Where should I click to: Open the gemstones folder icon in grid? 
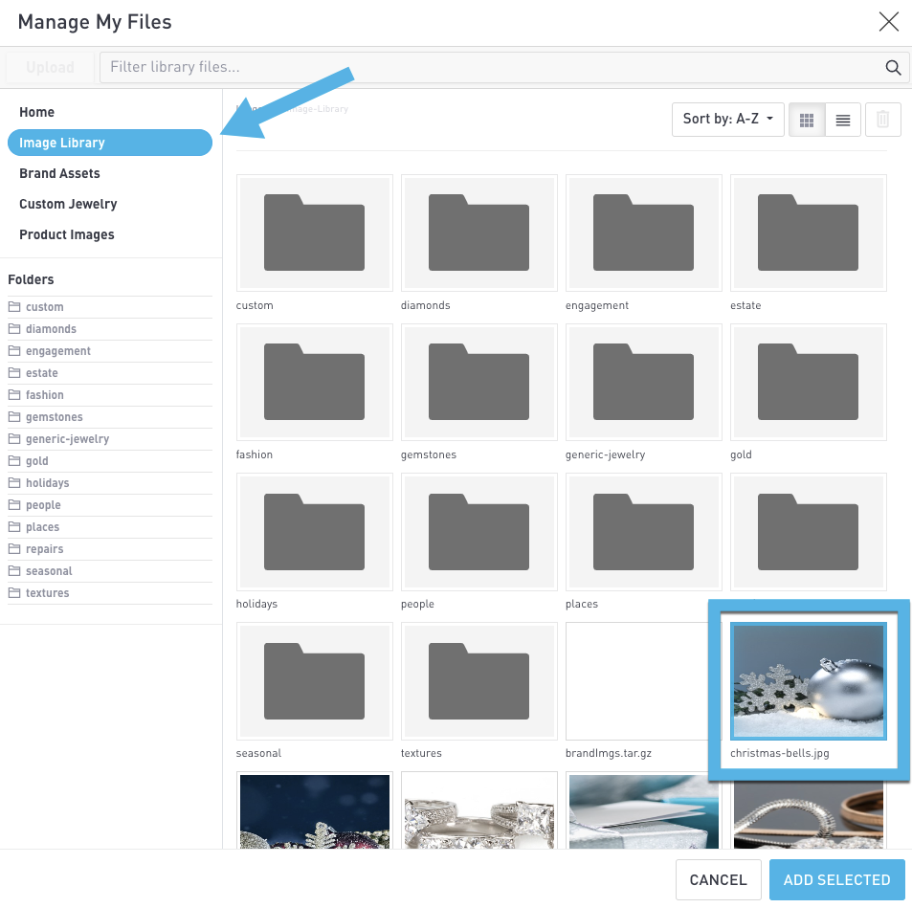tap(478, 382)
